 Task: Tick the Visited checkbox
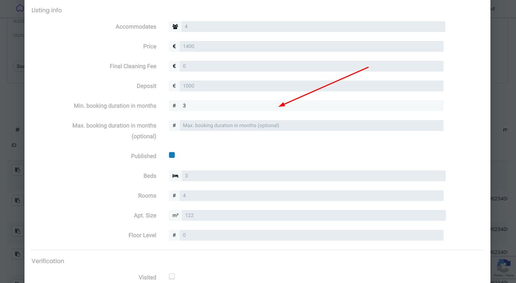[x=172, y=277]
